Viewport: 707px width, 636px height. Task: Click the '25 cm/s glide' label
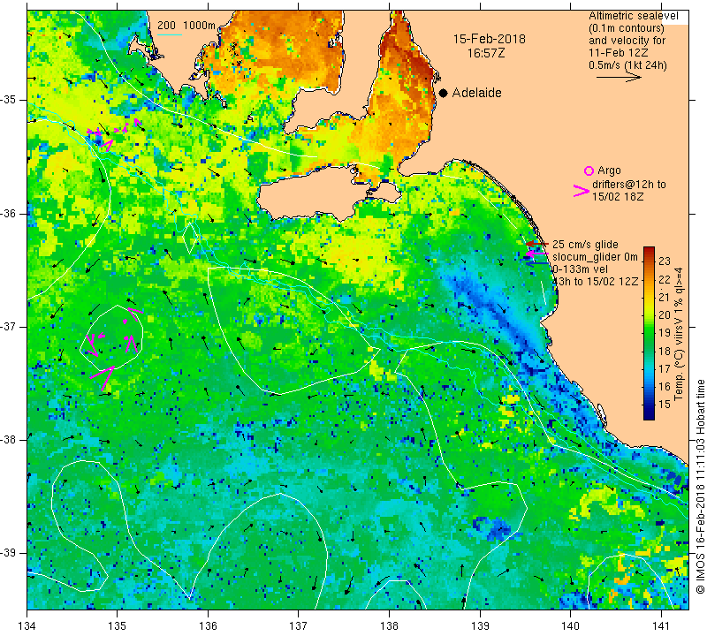coord(585,245)
